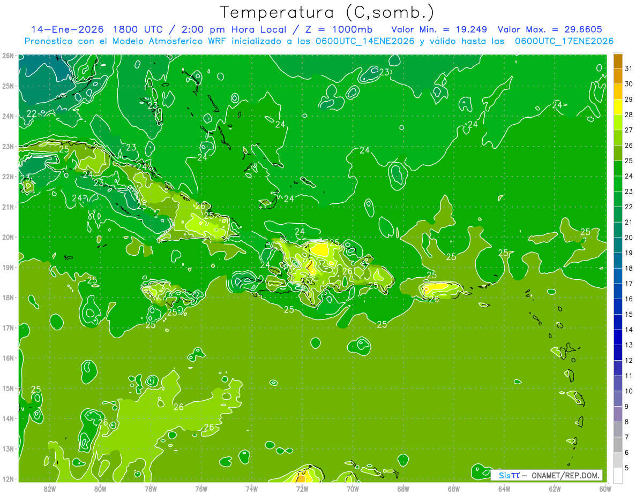Click the title "Temperatura (C,somb.)"
Screen dimensions: 643x496
[327, 12]
